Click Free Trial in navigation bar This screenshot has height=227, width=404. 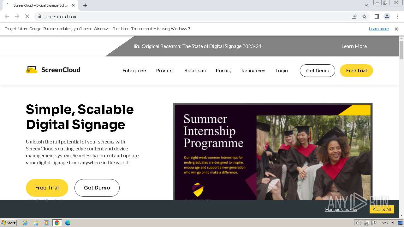click(x=356, y=71)
